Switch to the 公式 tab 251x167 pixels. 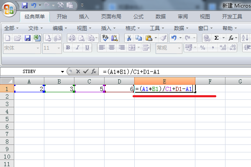[138, 16]
